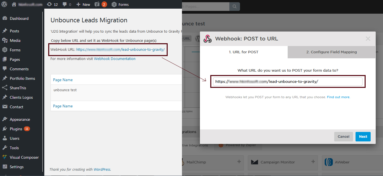Open the WordPress logo menu
383x176 pixels.
(x=4, y=4)
